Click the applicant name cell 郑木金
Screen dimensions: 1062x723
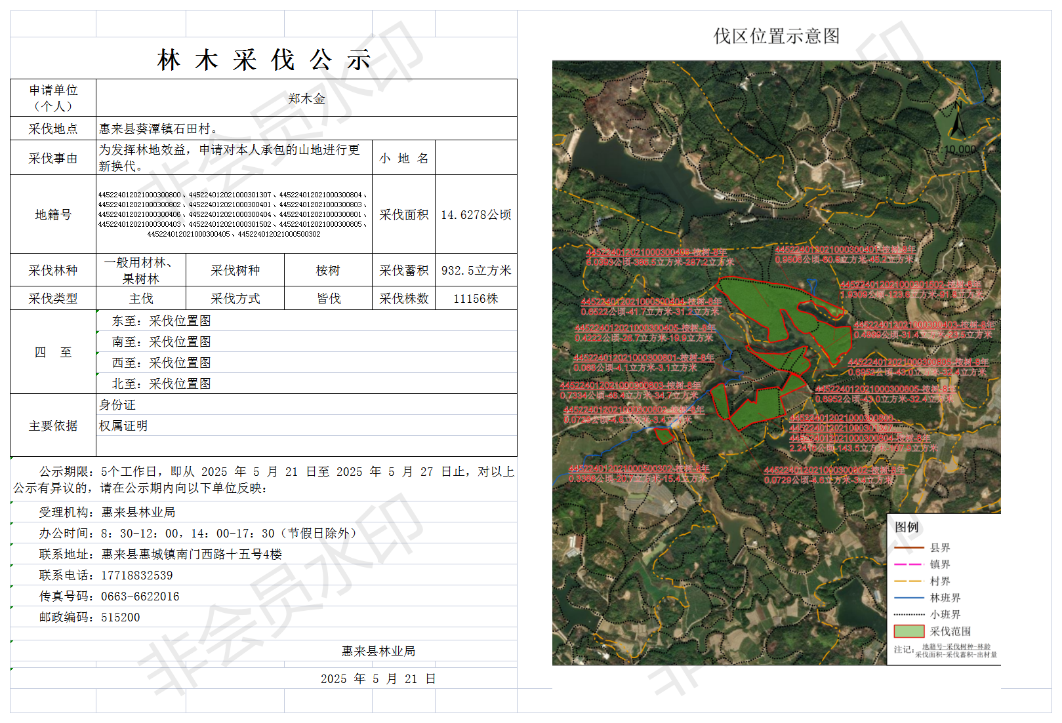(306, 98)
